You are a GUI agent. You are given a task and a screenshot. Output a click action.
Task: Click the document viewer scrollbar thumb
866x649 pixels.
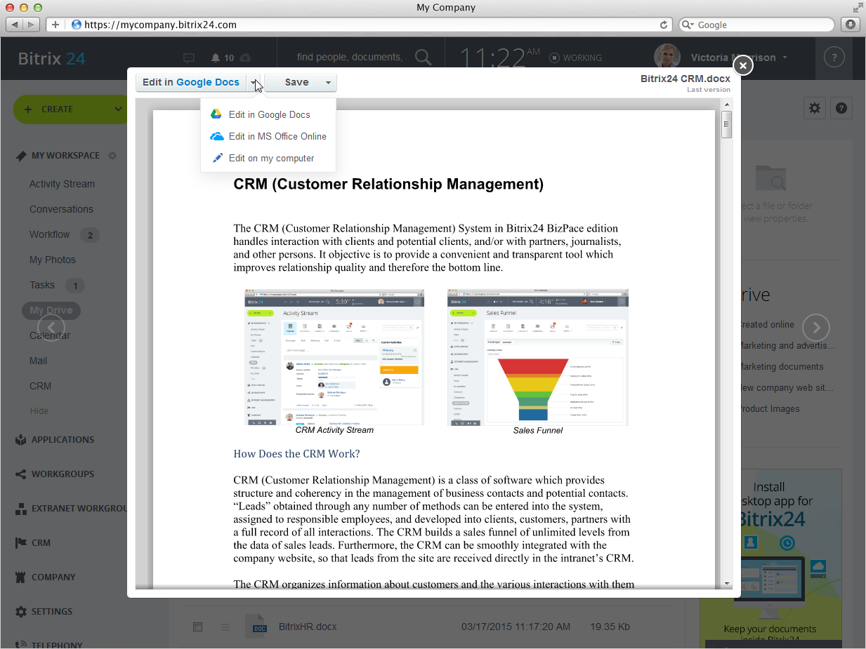(727, 125)
